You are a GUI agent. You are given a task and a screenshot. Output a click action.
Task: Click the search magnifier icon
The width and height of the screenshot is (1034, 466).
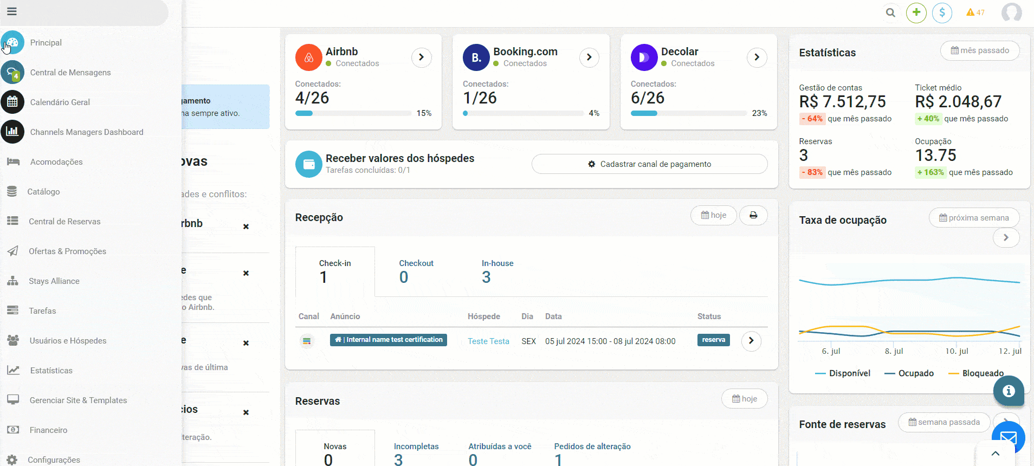coord(890,12)
